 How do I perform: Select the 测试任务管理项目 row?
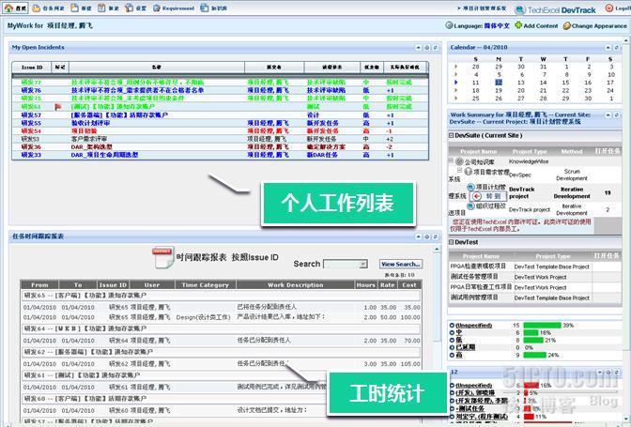pyautogui.click(x=535, y=277)
